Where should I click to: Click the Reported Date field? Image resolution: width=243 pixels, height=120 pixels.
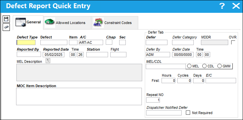(x=54, y=55)
